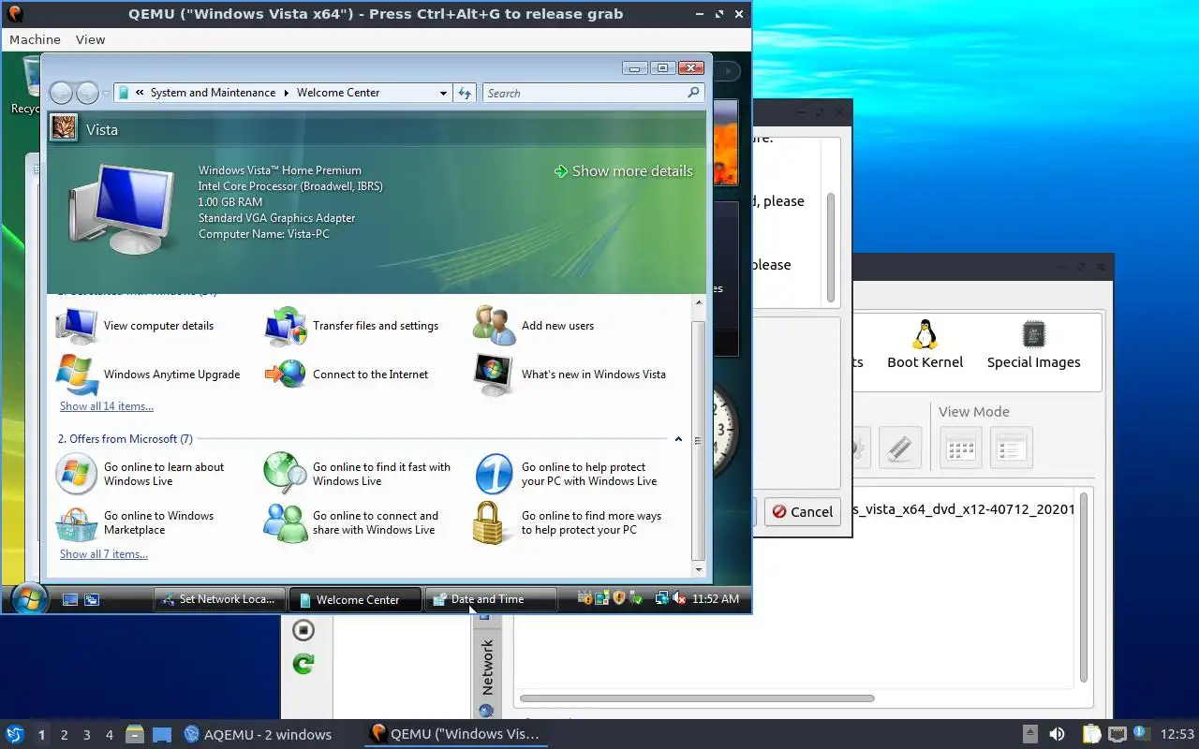Select Special Images in AQEMU window
Screen dimensions: 1199x749
tap(1033, 345)
